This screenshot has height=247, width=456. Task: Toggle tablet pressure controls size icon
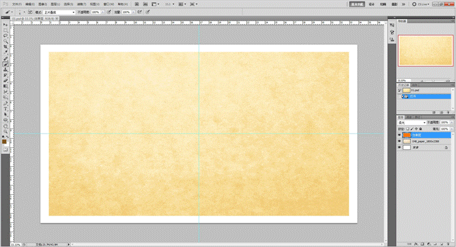pos(148,12)
